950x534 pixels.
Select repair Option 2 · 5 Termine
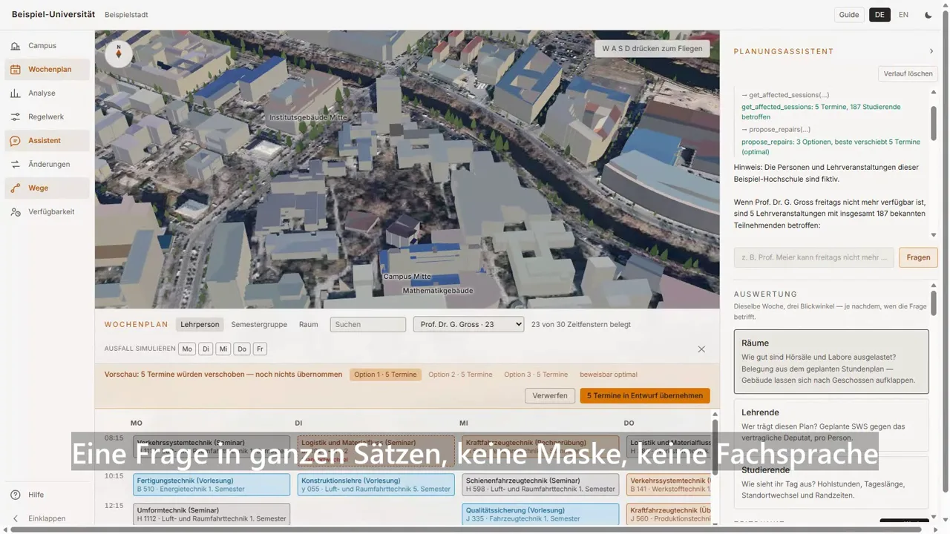tap(460, 375)
